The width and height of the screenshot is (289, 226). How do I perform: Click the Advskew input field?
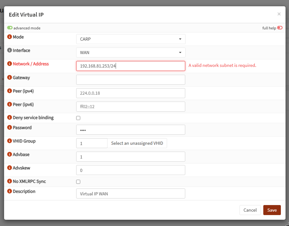(x=131, y=170)
